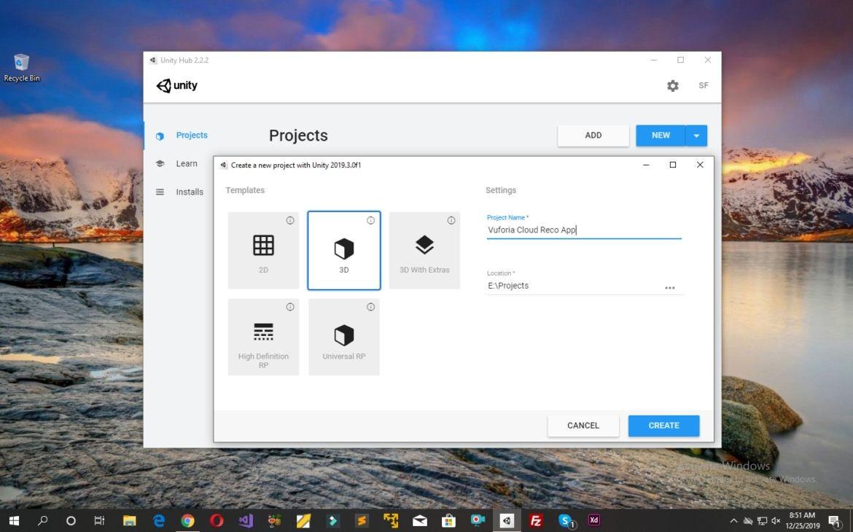Close the Unity Hub window
Viewport: 853px width, 532px height.
(708, 60)
